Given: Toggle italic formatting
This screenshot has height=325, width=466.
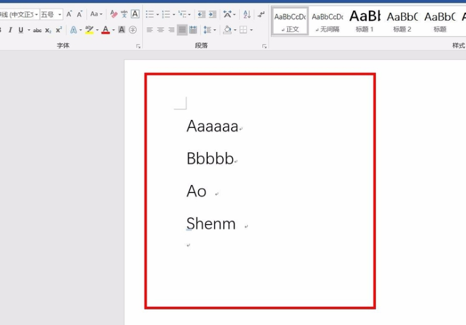Looking at the screenshot, I should tap(10, 30).
